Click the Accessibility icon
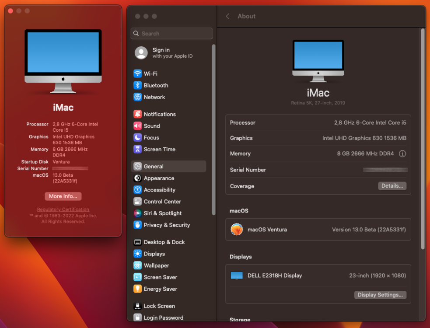 (137, 190)
